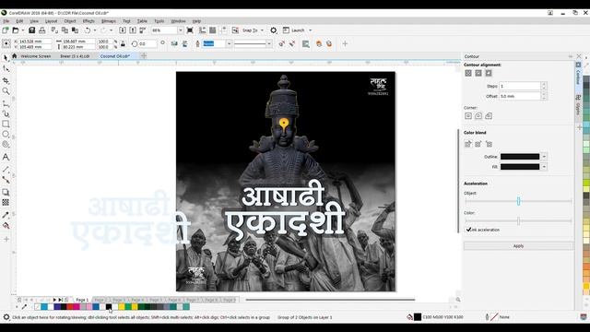
Task: Switch to the Welcome Screen tab
Action: click(35, 56)
